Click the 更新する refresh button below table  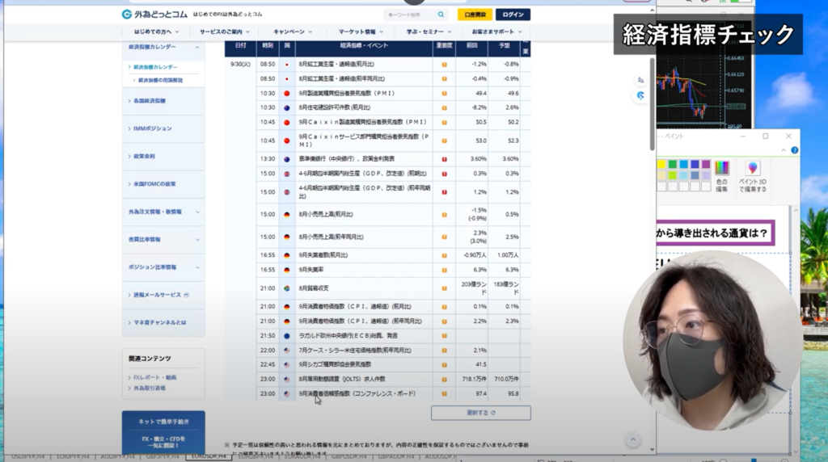480,413
